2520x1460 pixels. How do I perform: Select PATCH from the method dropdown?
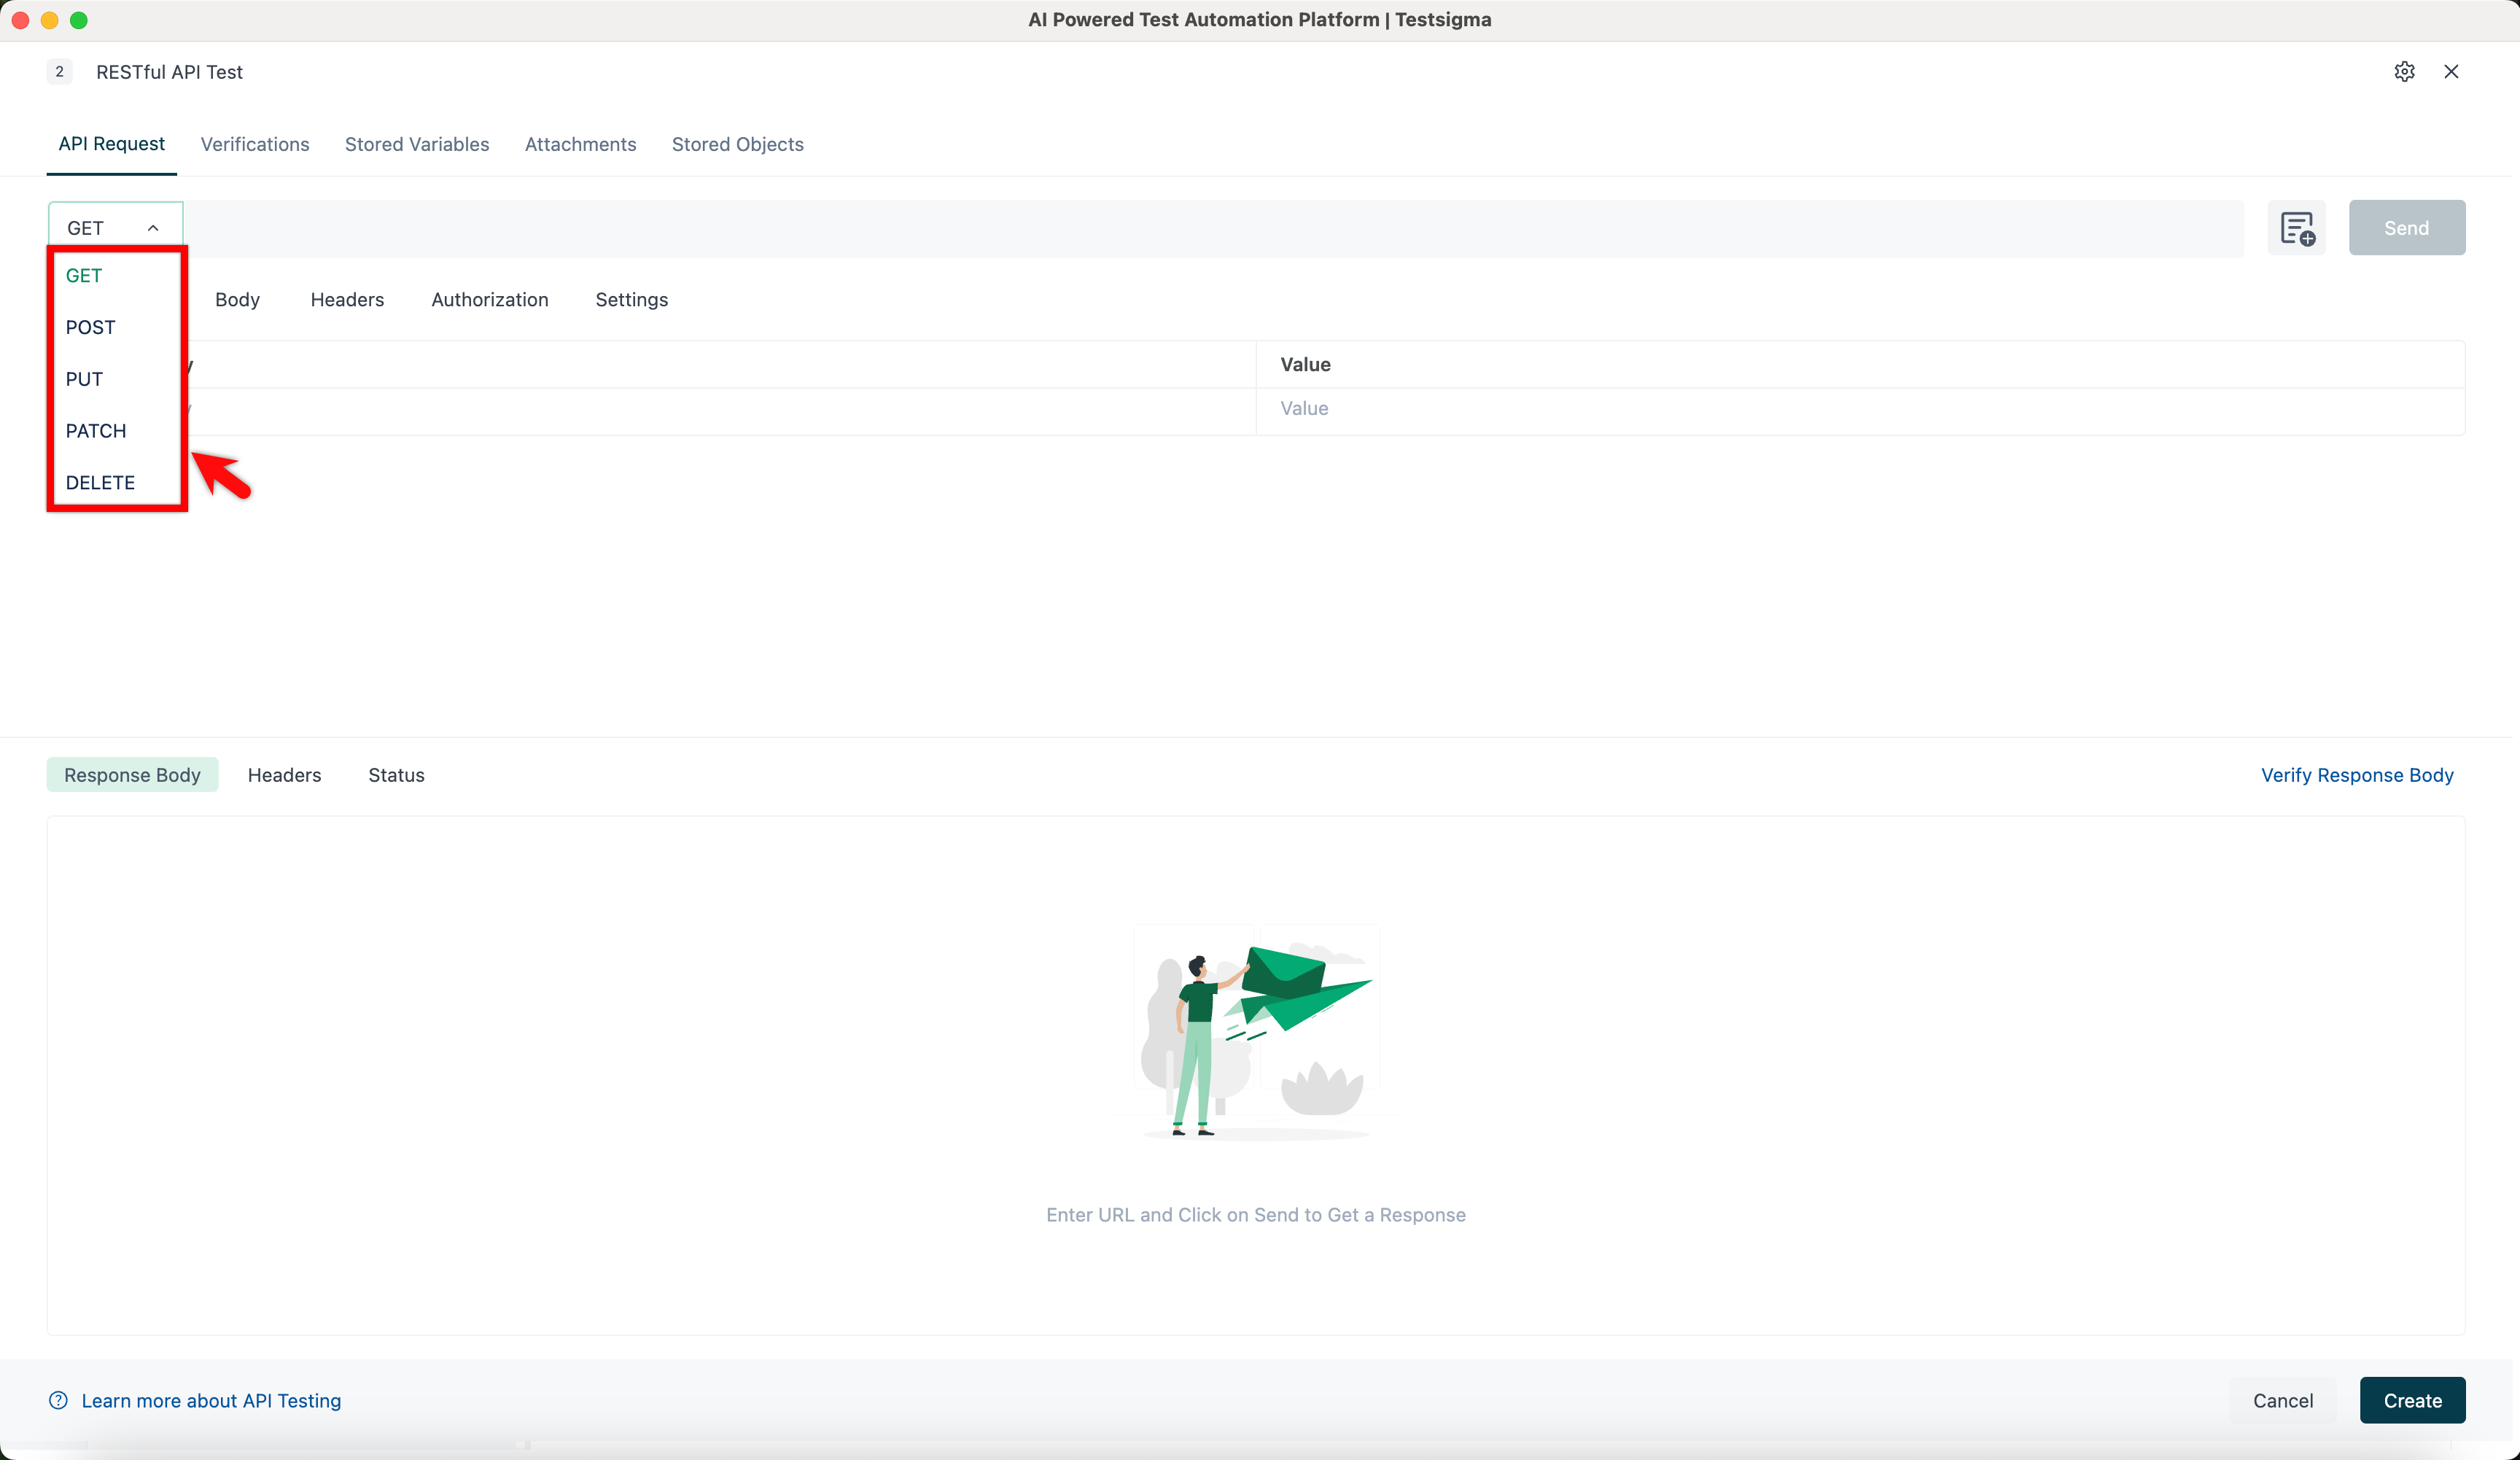(96, 430)
